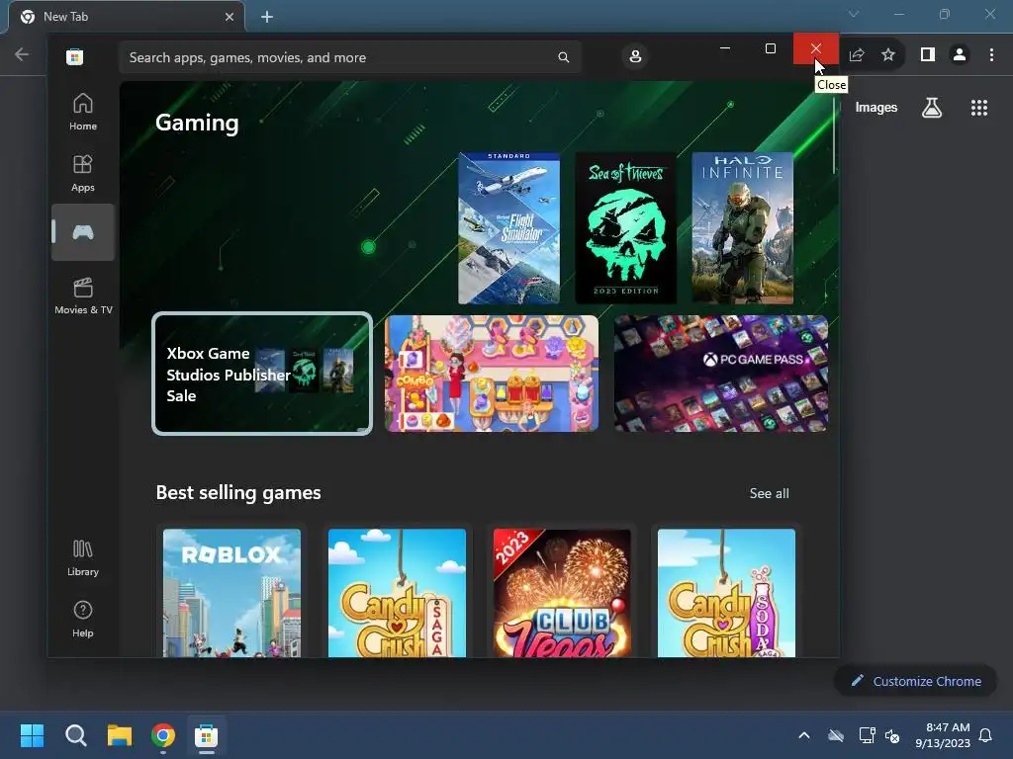Click the muted volume tray icon
Image resolution: width=1013 pixels, height=759 pixels.
click(x=892, y=735)
